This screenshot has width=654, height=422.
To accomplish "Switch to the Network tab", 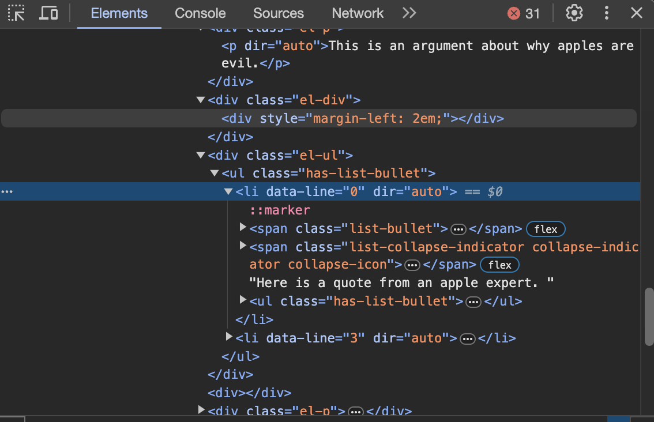I will tap(358, 13).
